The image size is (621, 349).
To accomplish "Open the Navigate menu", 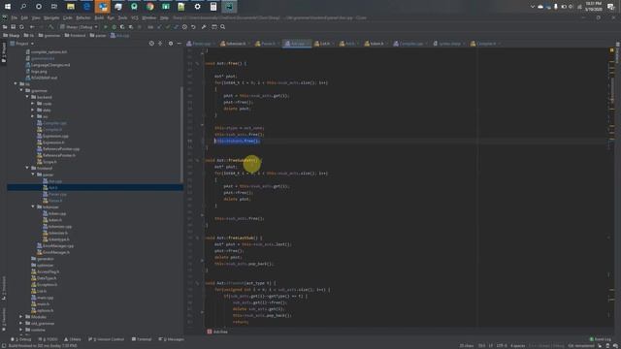I will coord(51,17).
